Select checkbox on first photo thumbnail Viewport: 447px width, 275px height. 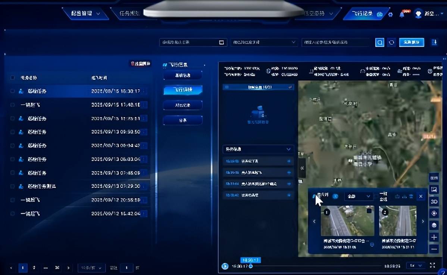(x=369, y=211)
